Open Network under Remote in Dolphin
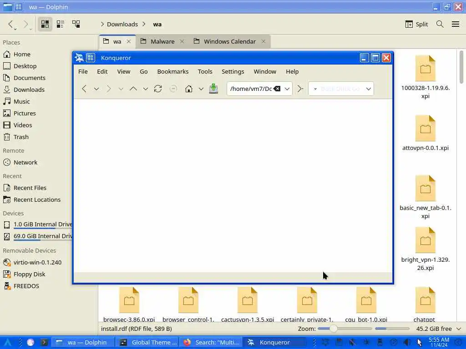 coord(25,162)
